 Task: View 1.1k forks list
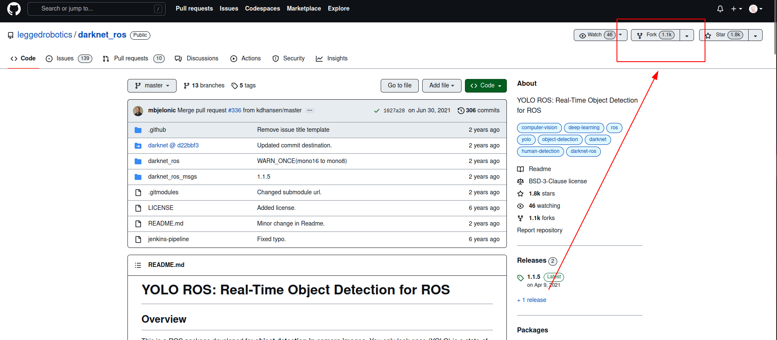tap(536, 218)
